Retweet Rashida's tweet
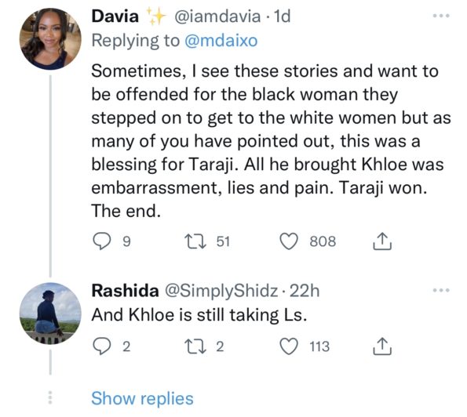Viewport: 467px width, 417px height. 195,346
